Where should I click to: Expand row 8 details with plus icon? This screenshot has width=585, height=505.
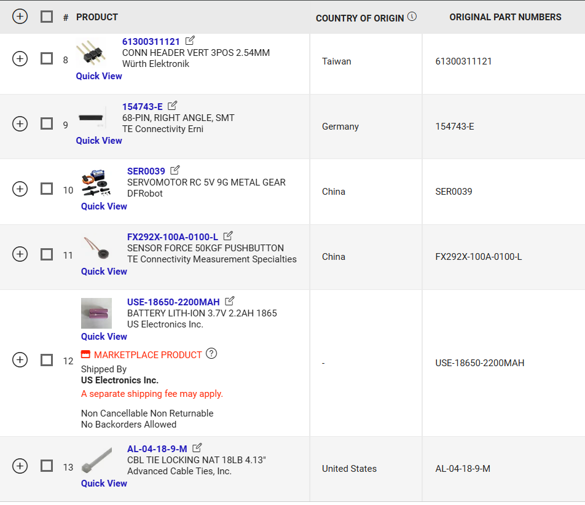point(20,58)
